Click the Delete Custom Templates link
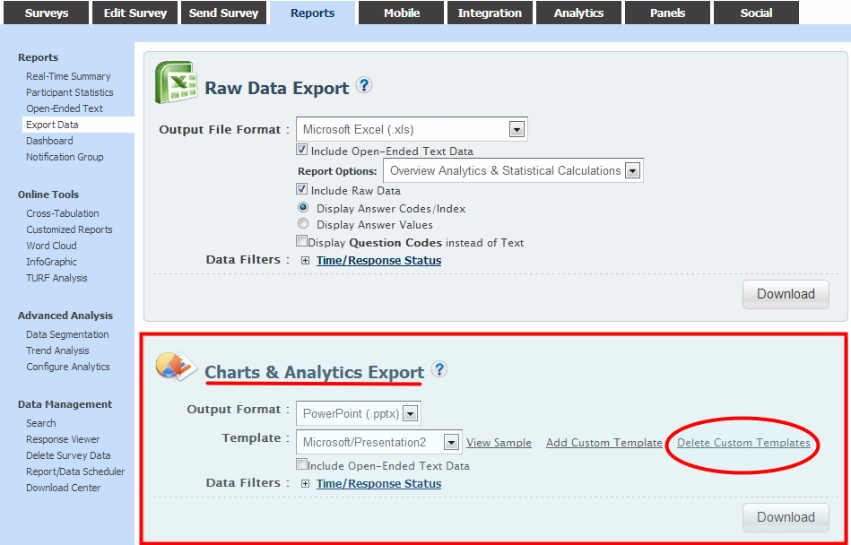Screen dimensions: 851x545 (x=743, y=443)
